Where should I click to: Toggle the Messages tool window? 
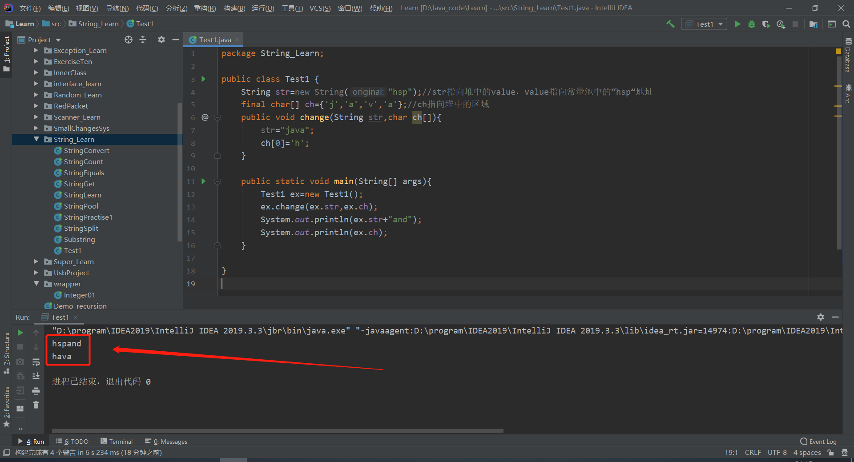pyautogui.click(x=166, y=442)
